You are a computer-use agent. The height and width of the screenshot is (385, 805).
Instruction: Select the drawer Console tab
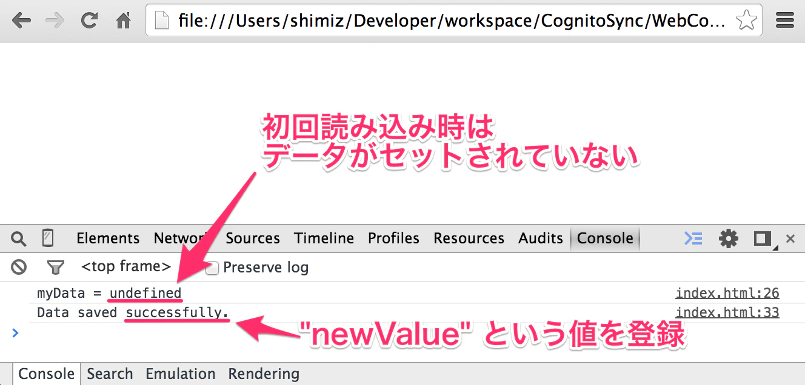coord(46,374)
